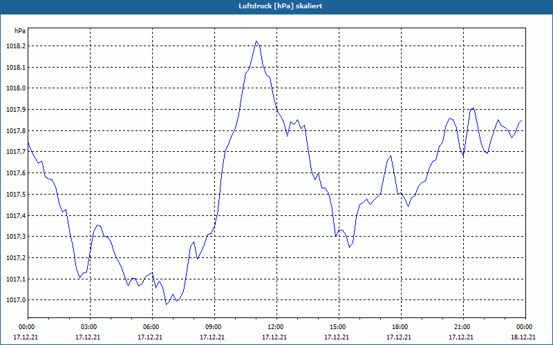Select the 1017,8 y-axis label
553x345 pixels.
coord(16,131)
